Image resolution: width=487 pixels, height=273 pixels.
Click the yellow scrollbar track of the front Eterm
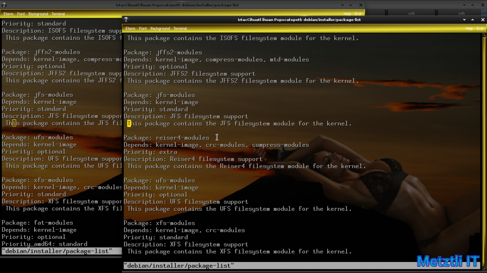(485, 152)
